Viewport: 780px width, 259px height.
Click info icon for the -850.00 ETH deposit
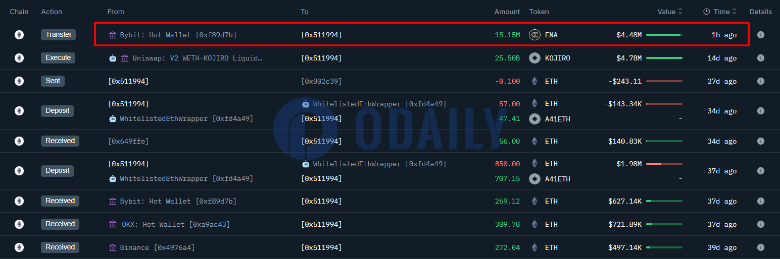pos(760,171)
